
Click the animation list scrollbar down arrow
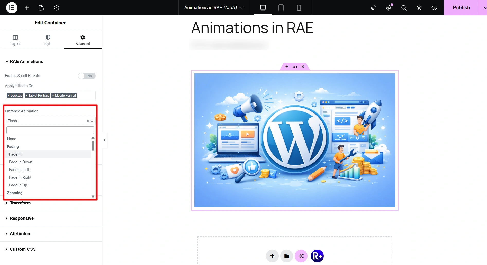click(93, 197)
